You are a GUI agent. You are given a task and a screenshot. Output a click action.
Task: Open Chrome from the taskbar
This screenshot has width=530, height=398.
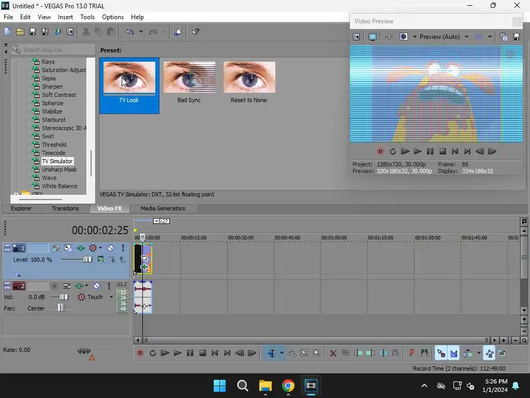coord(288,386)
